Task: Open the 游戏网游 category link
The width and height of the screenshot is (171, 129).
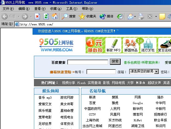Action: [x=67, y=97]
